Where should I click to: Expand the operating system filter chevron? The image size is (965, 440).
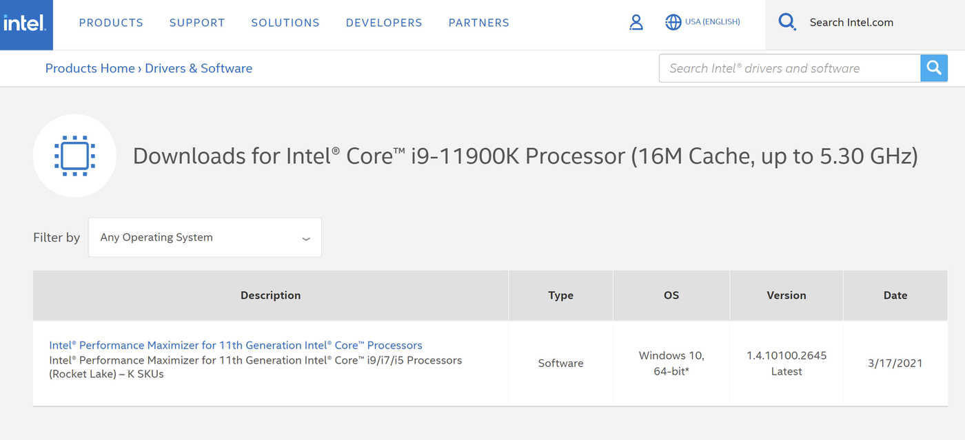(305, 238)
